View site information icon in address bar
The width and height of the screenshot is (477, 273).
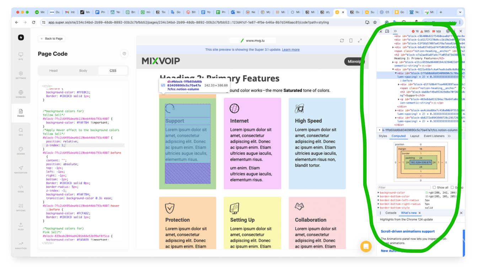pos(44,22)
